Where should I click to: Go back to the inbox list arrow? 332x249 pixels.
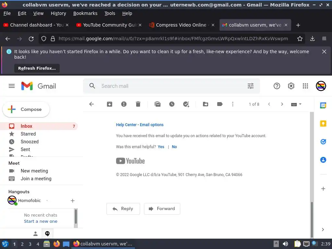(x=91, y=104)
